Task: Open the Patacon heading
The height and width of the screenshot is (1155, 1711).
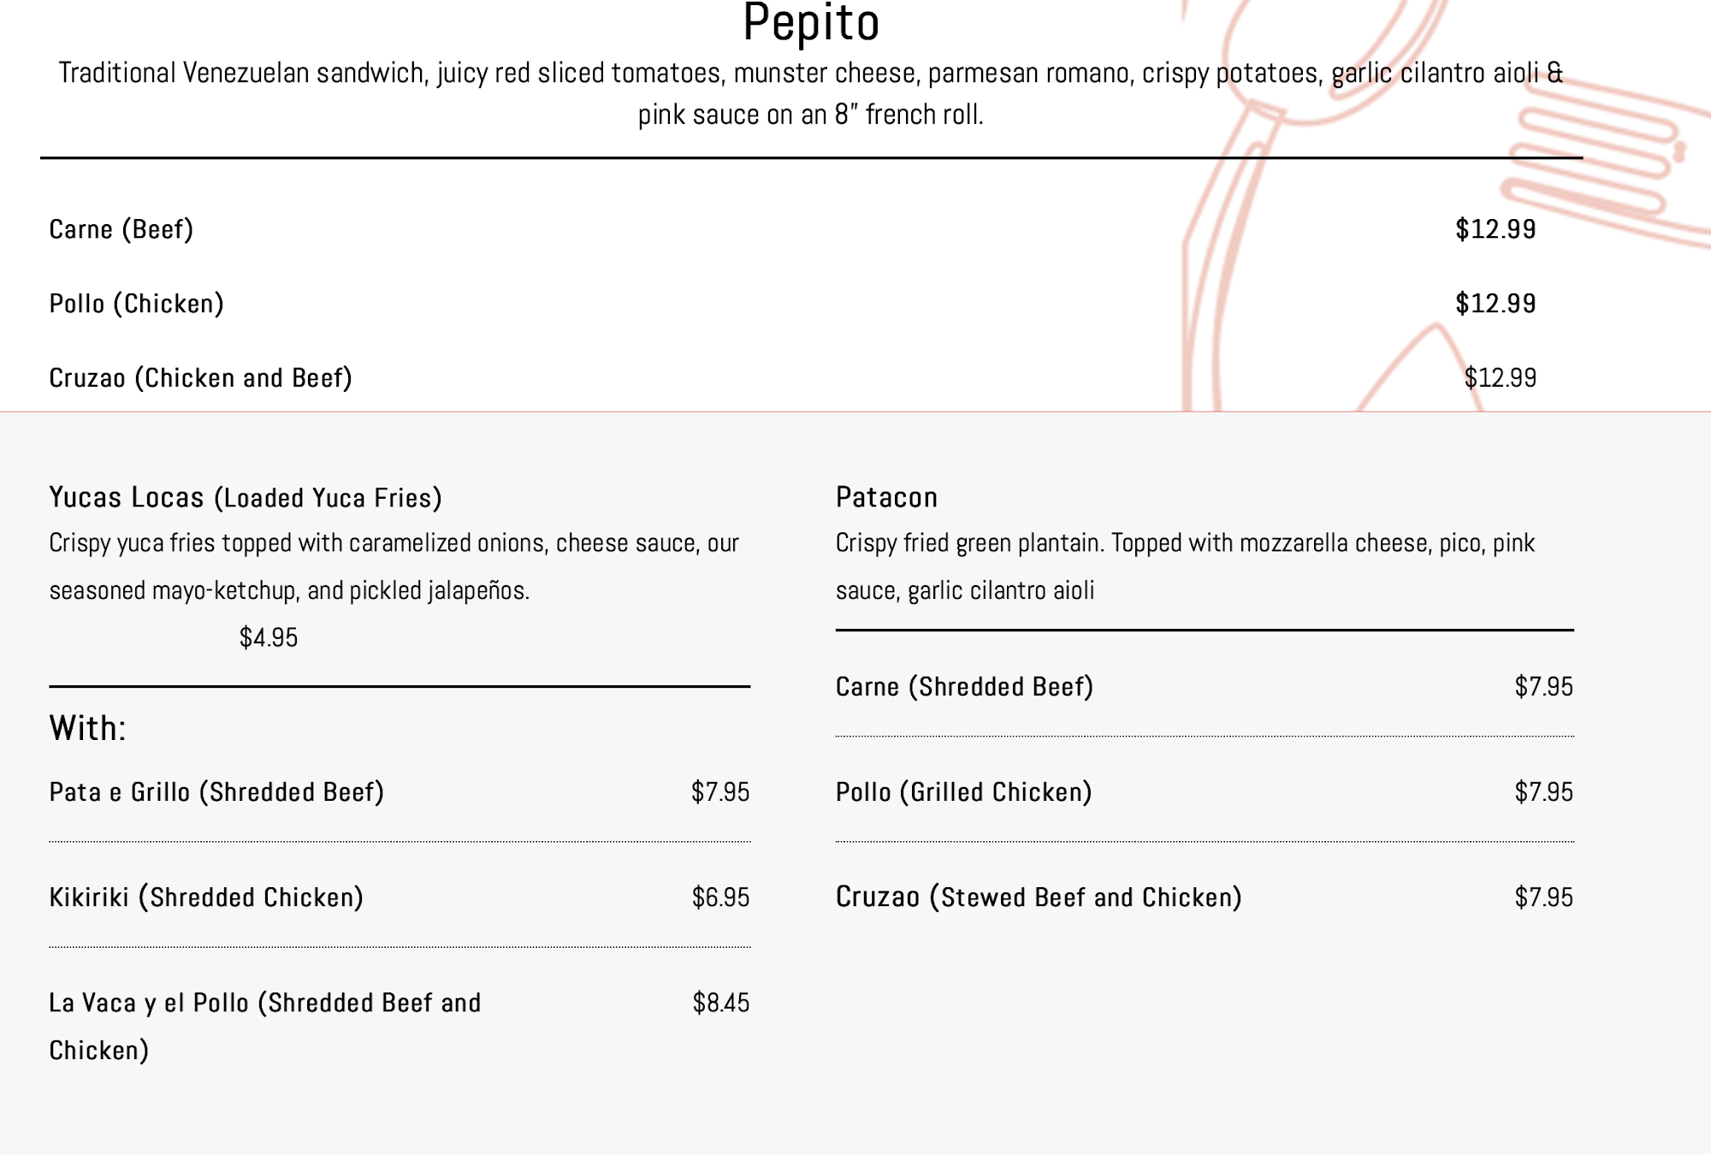Action: pos(886,497)
